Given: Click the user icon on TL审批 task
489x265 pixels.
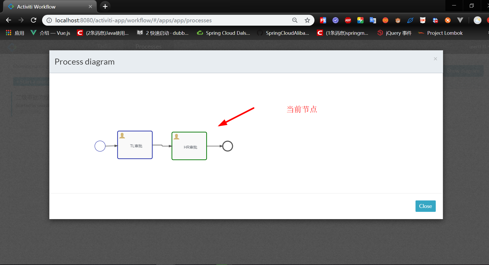Looking at the screenshot, I should click(122, 136).
